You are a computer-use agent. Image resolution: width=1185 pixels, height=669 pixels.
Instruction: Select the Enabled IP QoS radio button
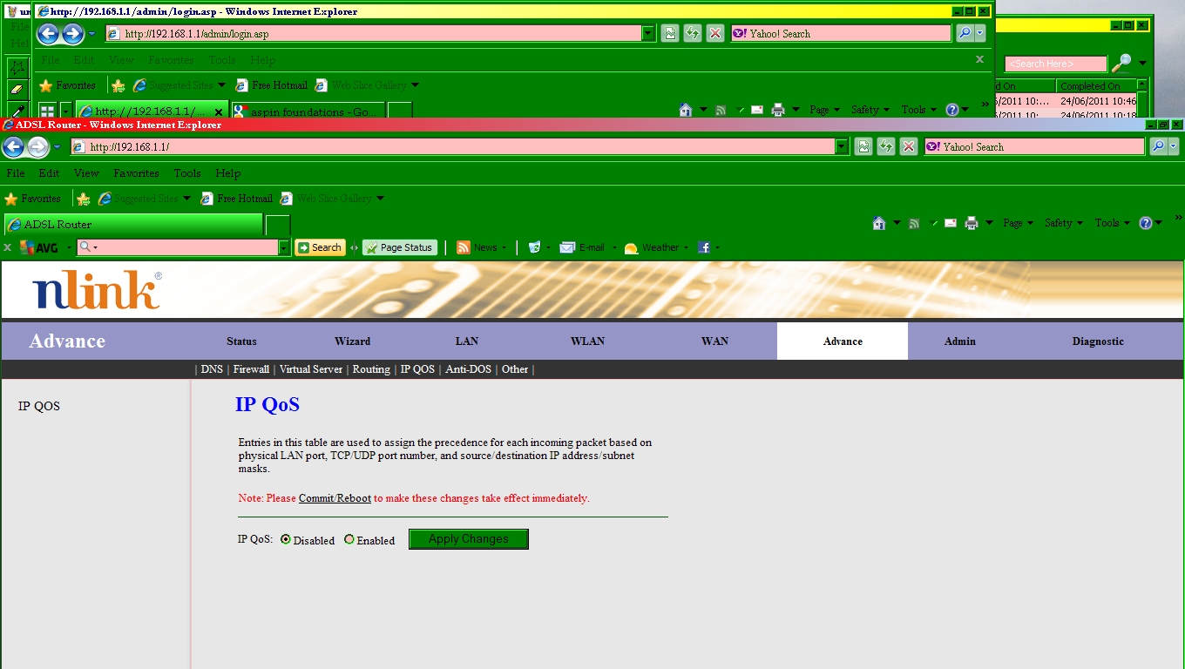[349, 540]
